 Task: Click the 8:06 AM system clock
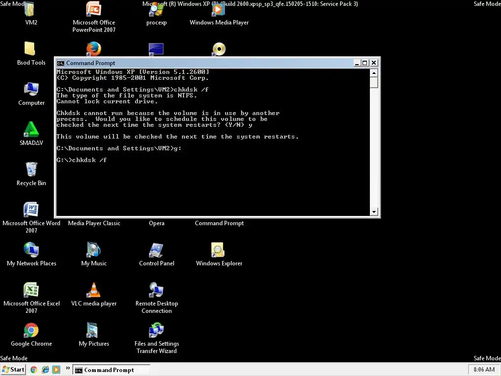click(x=484, y=370)
